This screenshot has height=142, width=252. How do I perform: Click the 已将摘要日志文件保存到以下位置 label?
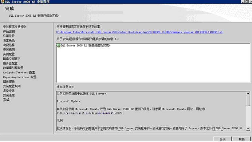(x=79, y=27)
